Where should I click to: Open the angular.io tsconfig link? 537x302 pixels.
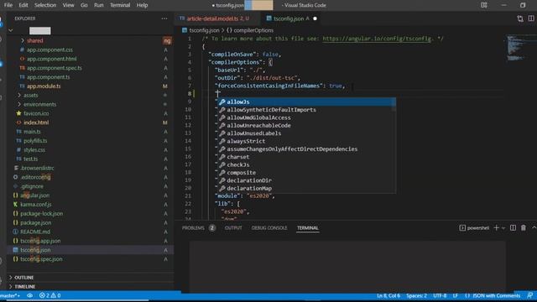click(x=377, y=39)
